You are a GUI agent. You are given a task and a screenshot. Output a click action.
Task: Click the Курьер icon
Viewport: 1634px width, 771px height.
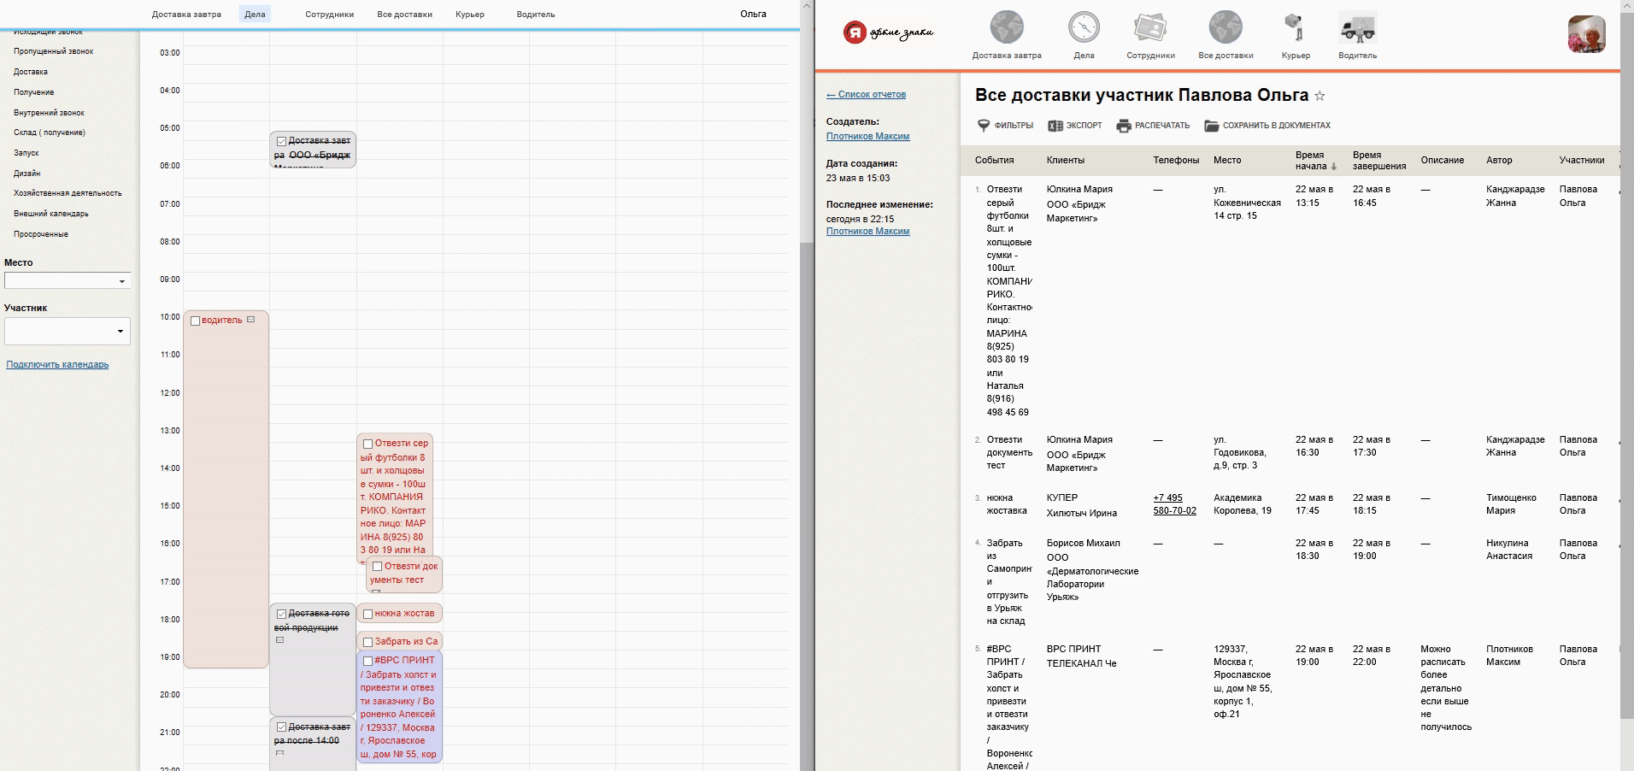click(1295, 27)
